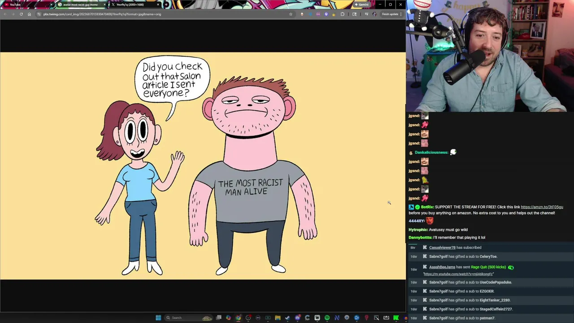Close the YouTube tab
This screenshot has height=323, width=574.
pyautogui.click(x=51, y=4)
